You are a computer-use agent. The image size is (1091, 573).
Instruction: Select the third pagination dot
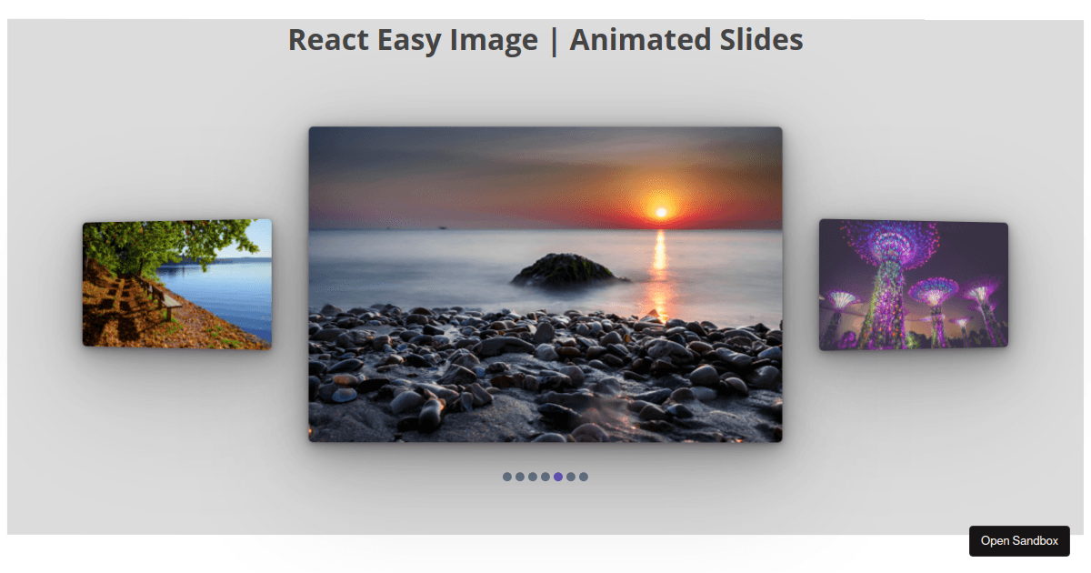point(532,476)
